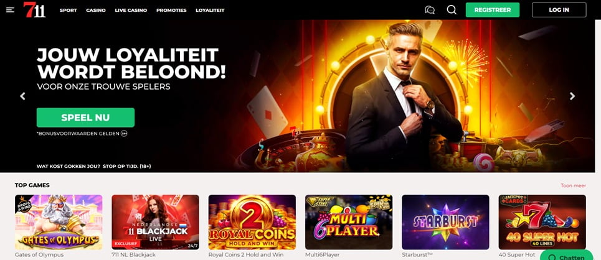Open the hamburger side menu
The image size is (601, 260).
[11, 10]
